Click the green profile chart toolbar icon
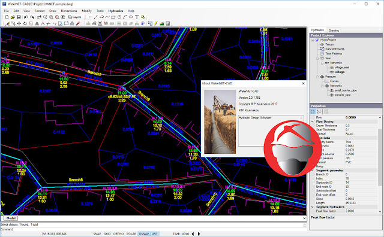 [x=162, y=24]
